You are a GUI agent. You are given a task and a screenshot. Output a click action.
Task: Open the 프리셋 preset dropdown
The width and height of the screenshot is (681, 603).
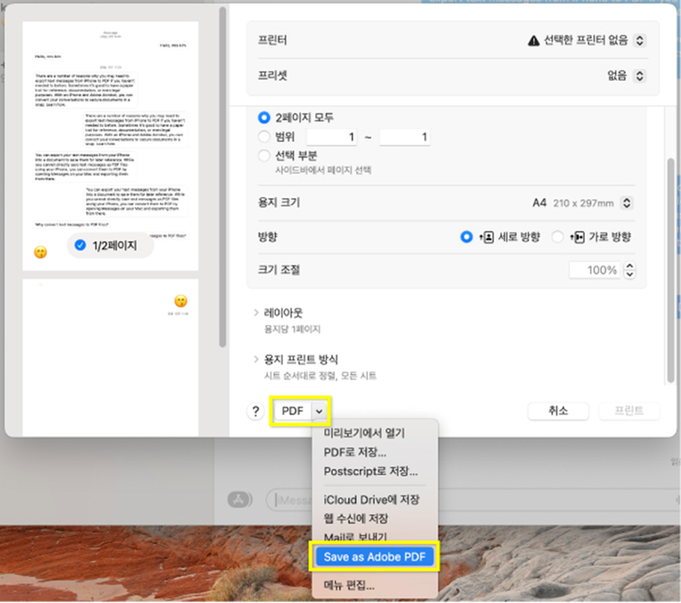(x=639, y=76)
